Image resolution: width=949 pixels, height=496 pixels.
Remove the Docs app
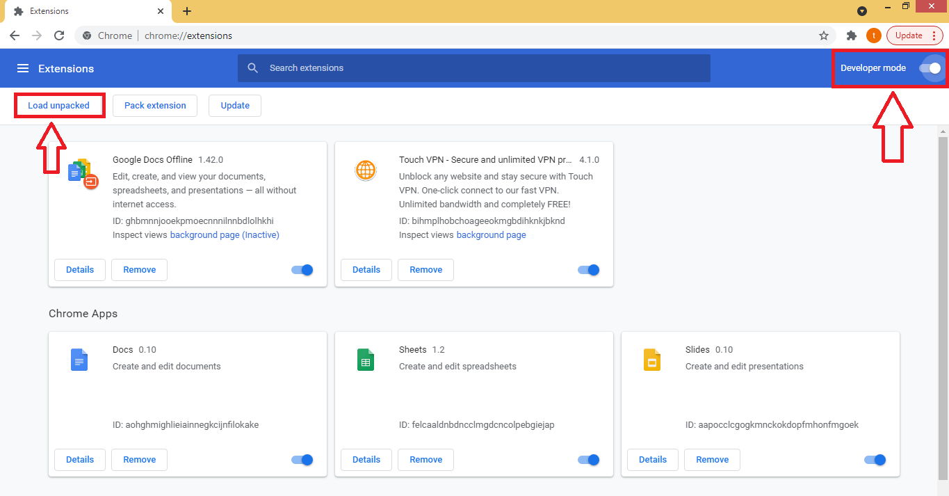(140, 460)
